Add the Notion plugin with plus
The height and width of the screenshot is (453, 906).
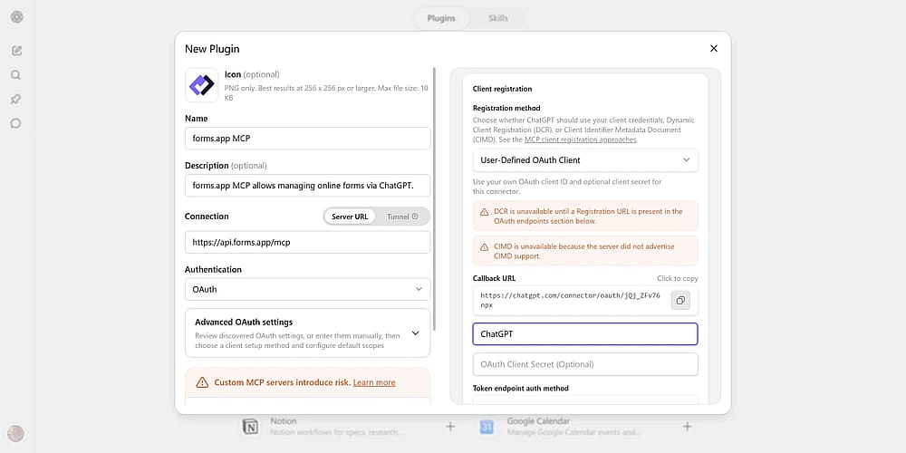pos(450,427)
